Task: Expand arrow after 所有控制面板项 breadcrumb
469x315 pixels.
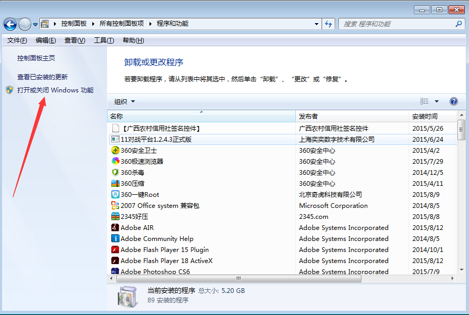Action: pyautogui.click(x=150, y=24)
